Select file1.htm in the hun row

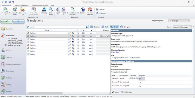(x=33, y=33)
